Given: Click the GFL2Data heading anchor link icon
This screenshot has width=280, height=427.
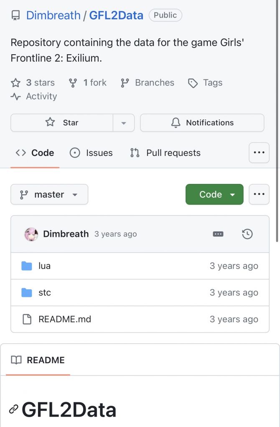Looking at the screenshot, I should pyautogui.click(x=14, y=409).
